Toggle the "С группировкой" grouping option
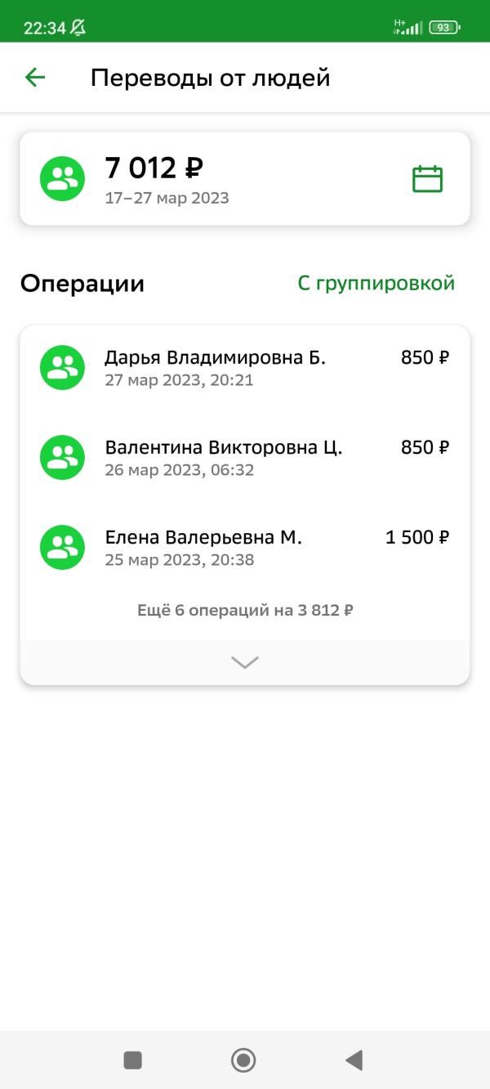The image size is (490, 1089). pyautogui.click(x=376, y=283)
